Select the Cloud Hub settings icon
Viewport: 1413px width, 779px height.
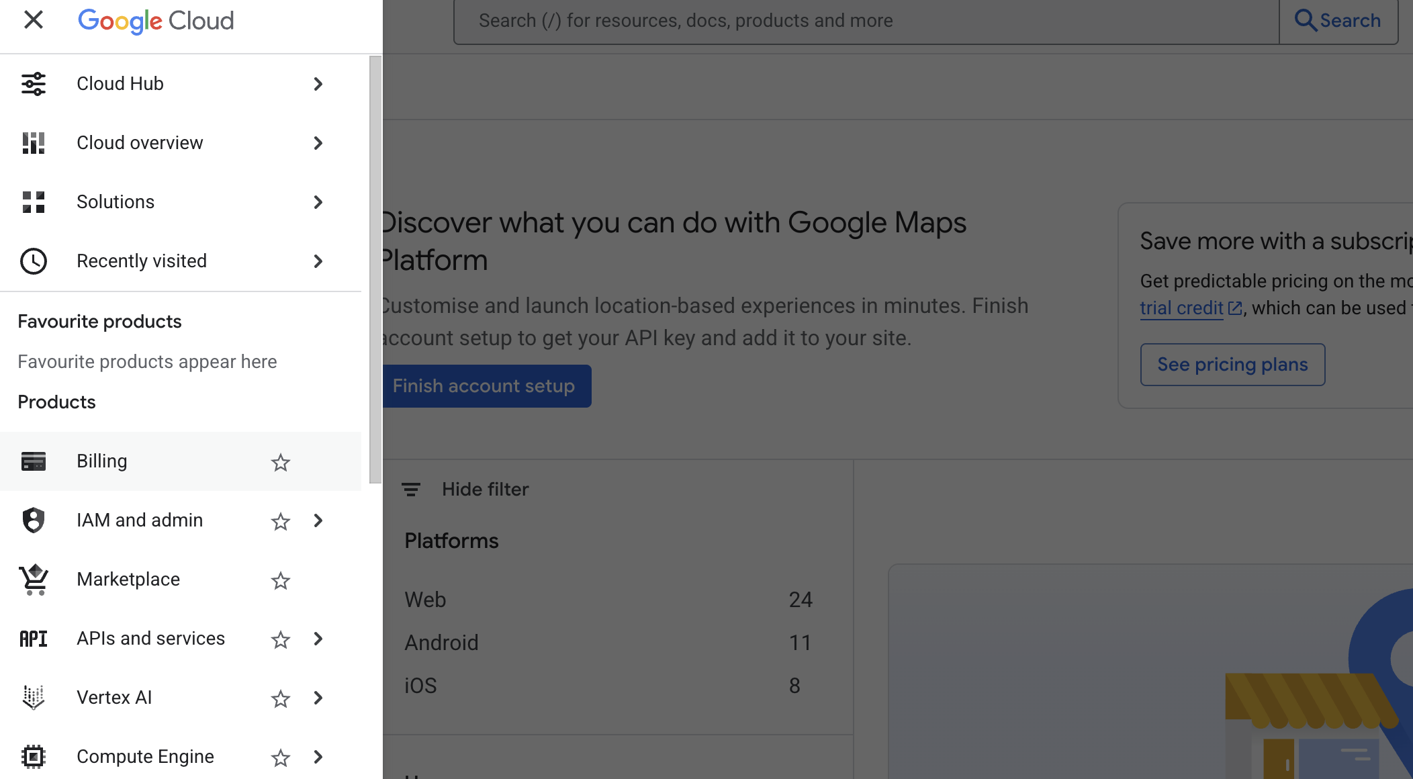click(34, 83)
